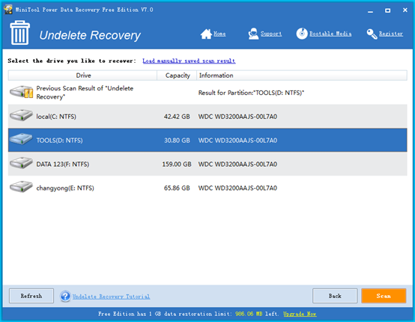Open the Undelete Recovery Tutorial link

[111, 297]
